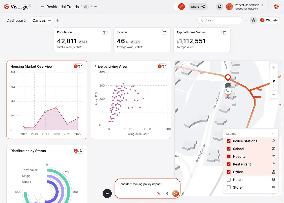Open canvas settings gear
Screen dimensions: 284x203
pos(253,20)
